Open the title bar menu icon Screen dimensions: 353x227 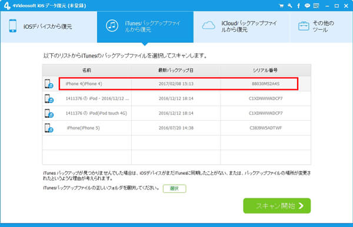[x=317, y=6]
